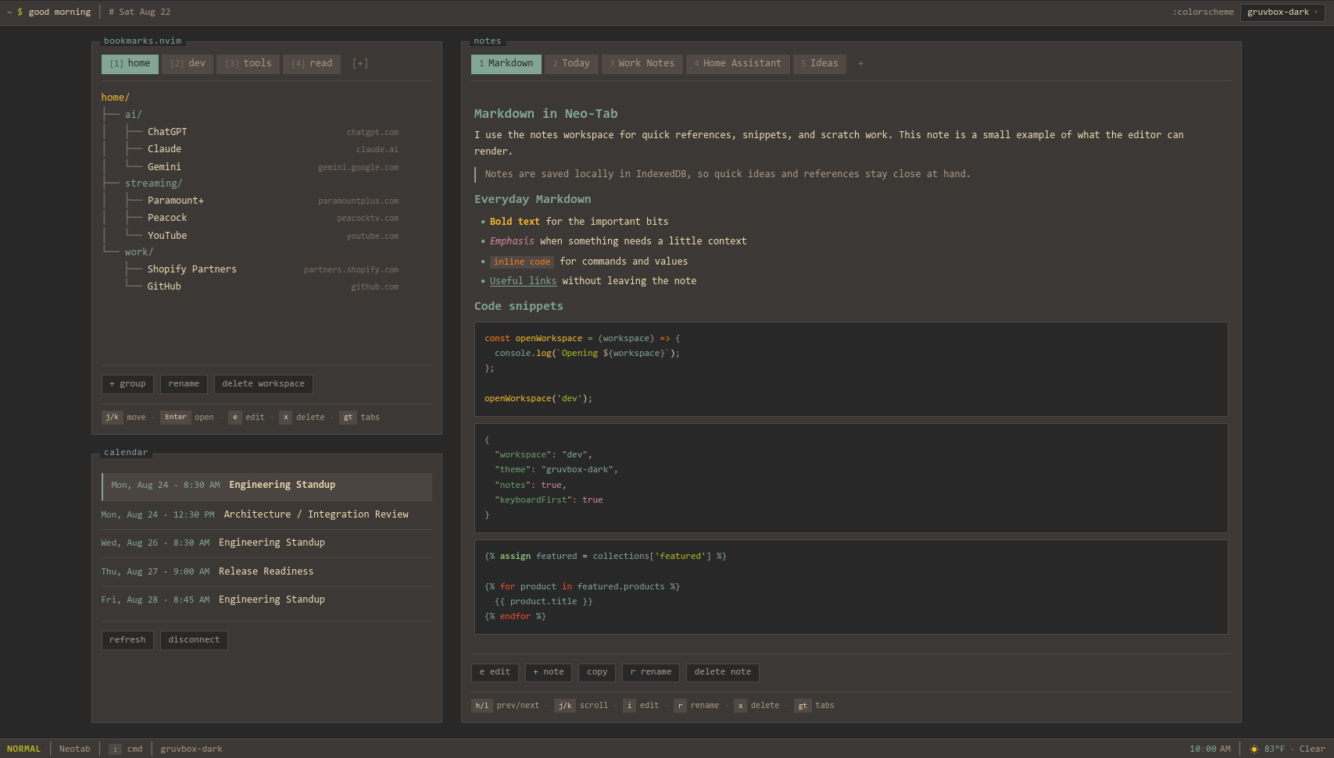1334x758 pixels.
Task: Open the Markdown note tab
Action: pyautogui.click(x=506, y=64)
